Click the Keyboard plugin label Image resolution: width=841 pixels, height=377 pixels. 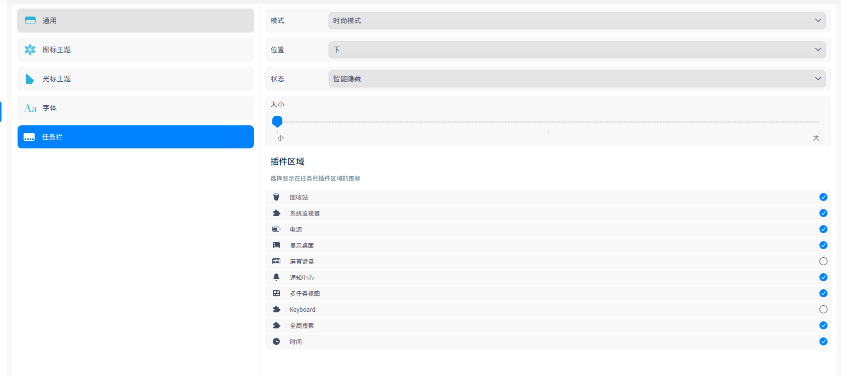[303, 310]
